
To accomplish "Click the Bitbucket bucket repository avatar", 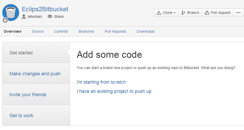I will (11, 12).
